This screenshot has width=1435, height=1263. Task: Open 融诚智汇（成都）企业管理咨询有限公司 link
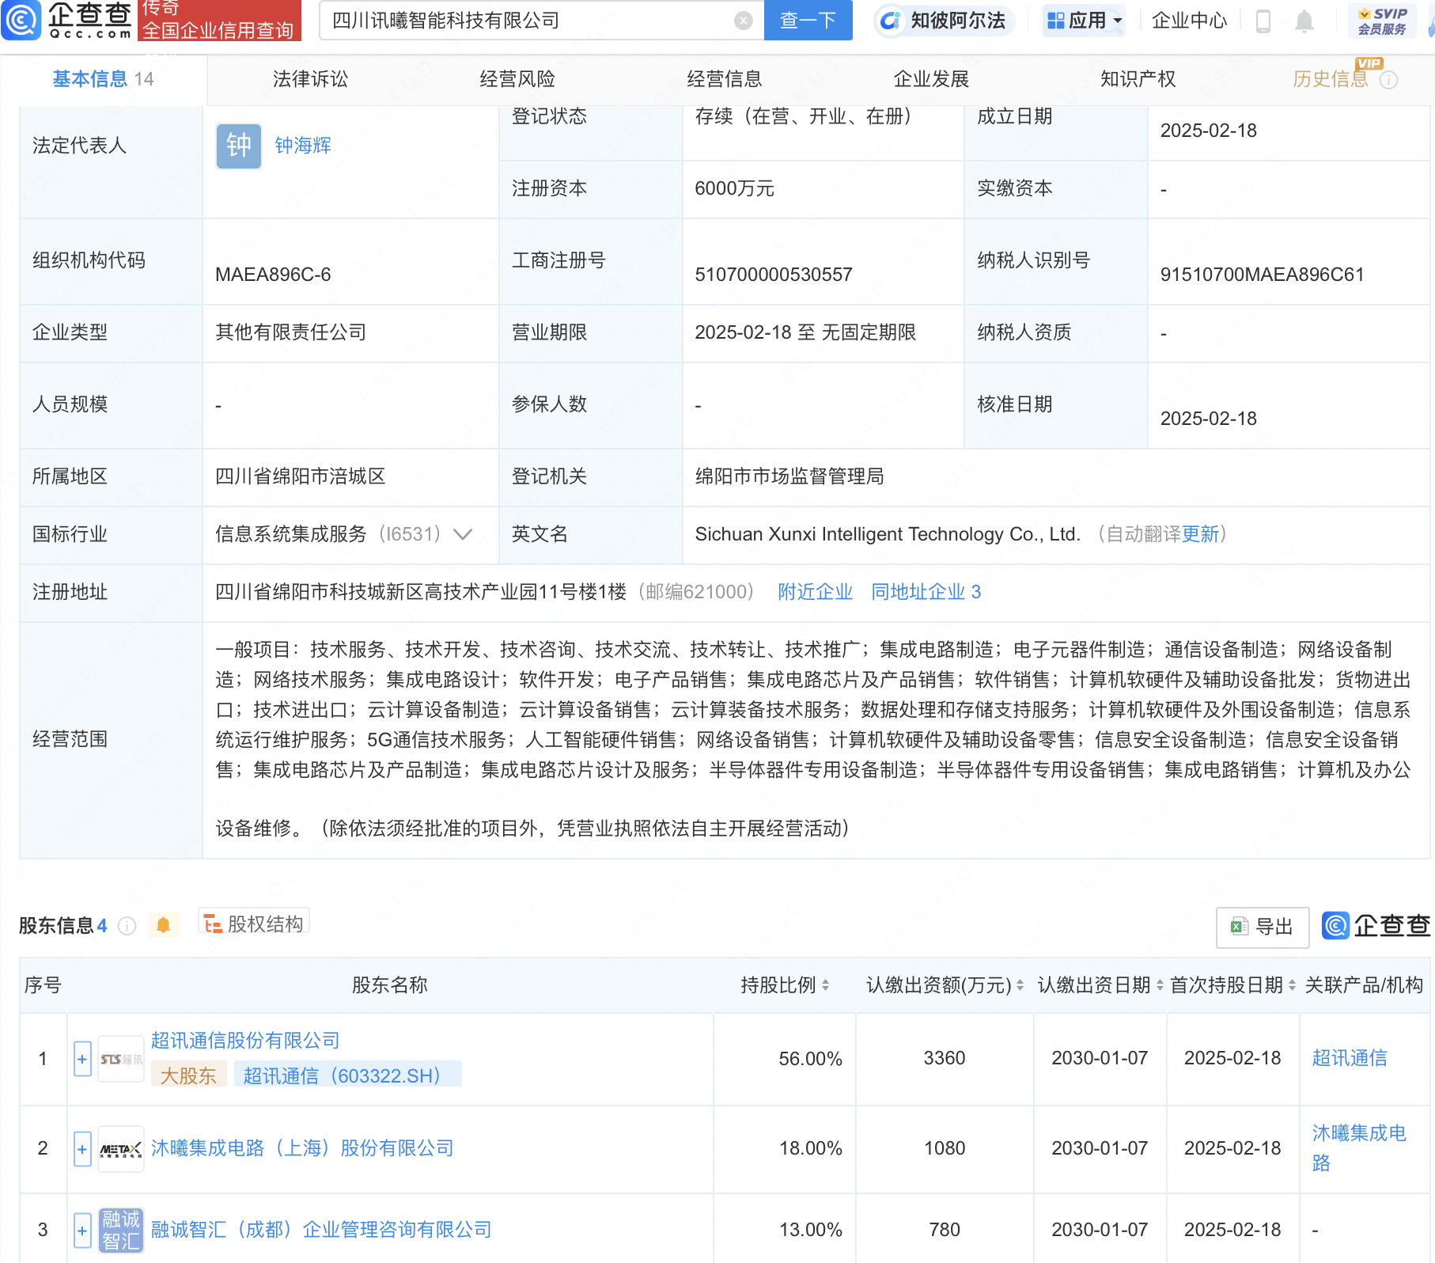click(321, 1230)
